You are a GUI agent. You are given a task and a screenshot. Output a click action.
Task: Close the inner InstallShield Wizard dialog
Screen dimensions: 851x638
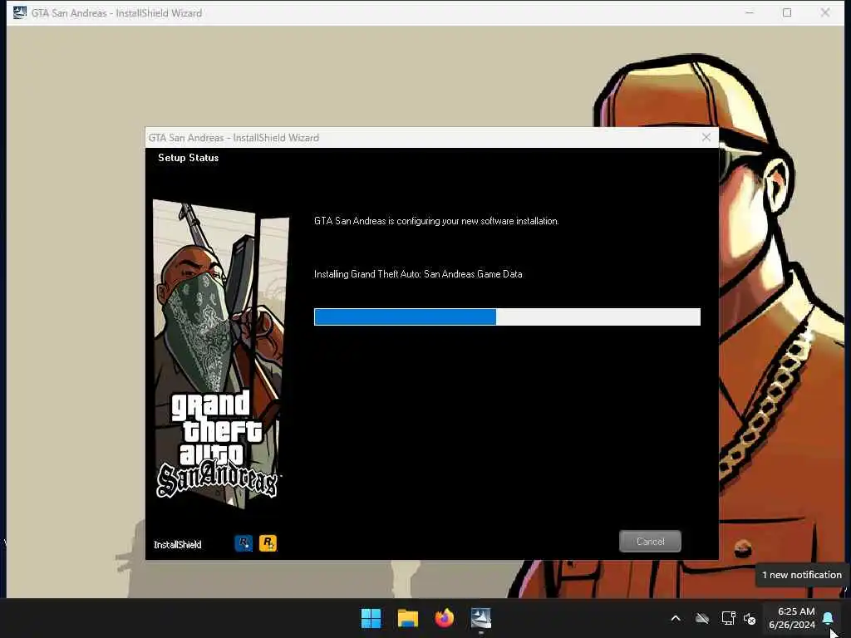pos(706,137)
